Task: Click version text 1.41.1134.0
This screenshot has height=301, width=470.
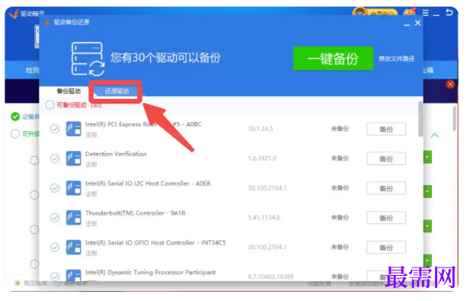Action: pyautogui.click(x=264, y=218)
